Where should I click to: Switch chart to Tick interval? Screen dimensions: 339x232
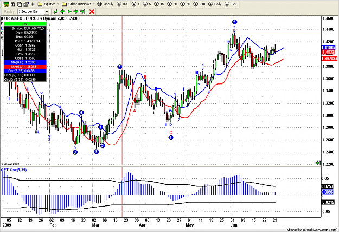coord(231,4)
